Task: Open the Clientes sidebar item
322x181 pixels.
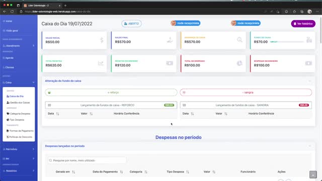Action: click(x=9, y=67)
